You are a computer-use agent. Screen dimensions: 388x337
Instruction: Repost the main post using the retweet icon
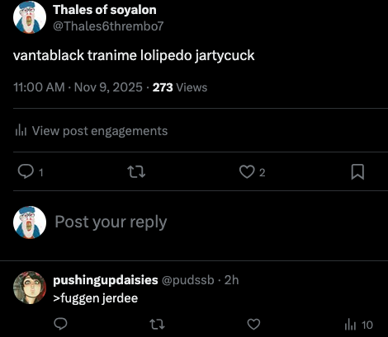point(136,172)
